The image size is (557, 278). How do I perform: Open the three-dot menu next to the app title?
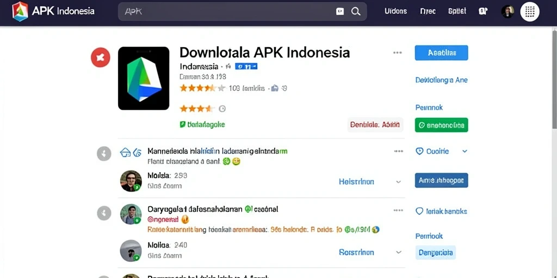pyautogui.click(x=398, y=53)
